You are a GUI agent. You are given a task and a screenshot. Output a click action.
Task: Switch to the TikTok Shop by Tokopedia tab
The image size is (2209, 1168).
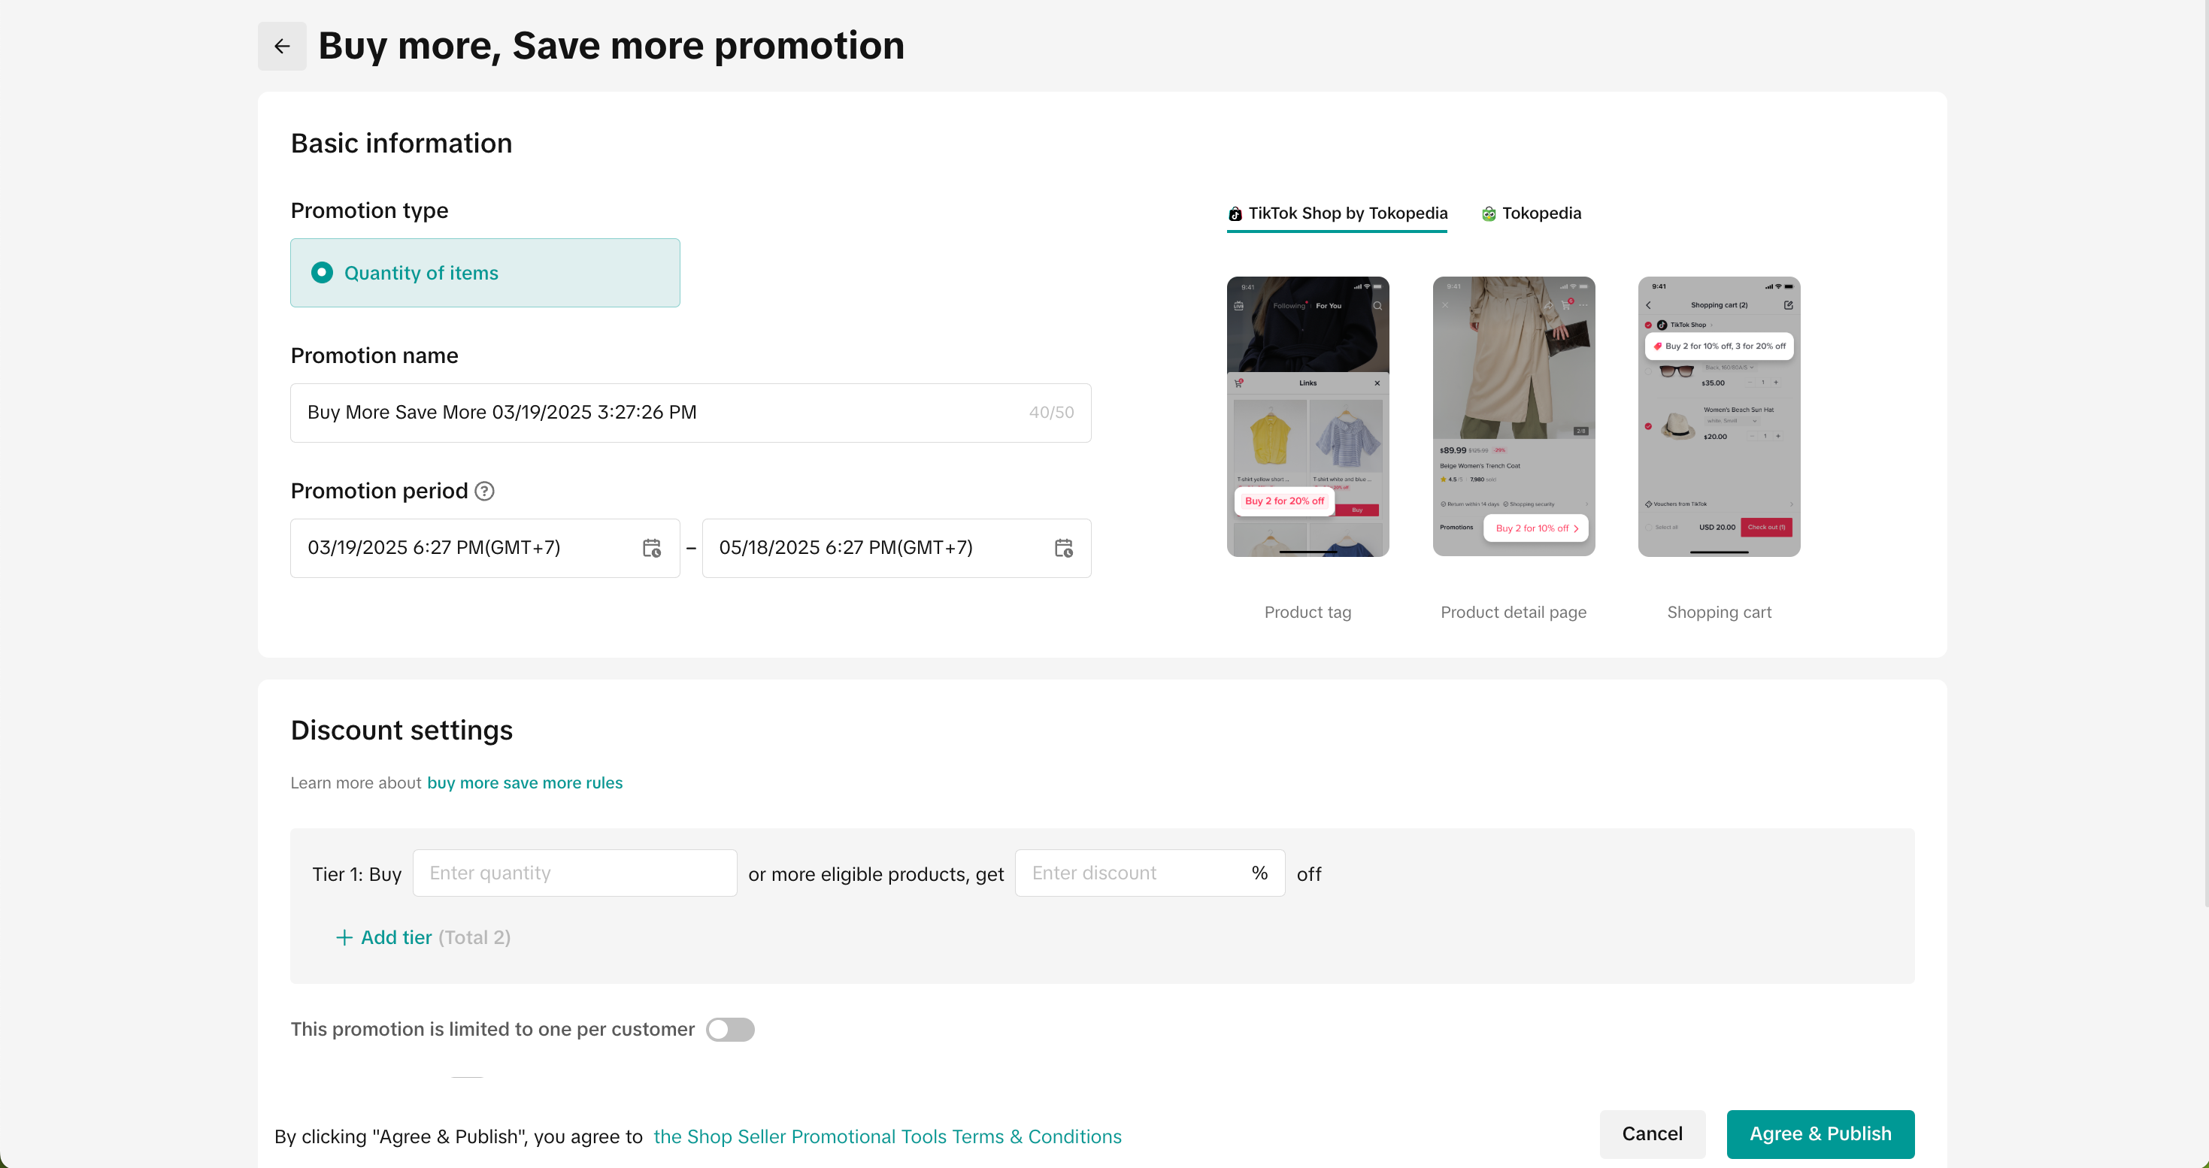point(1347,213)
